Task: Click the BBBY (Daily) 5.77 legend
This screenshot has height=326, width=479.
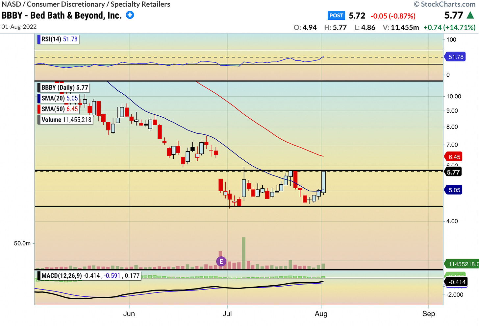Action: [x=63, y=87]
